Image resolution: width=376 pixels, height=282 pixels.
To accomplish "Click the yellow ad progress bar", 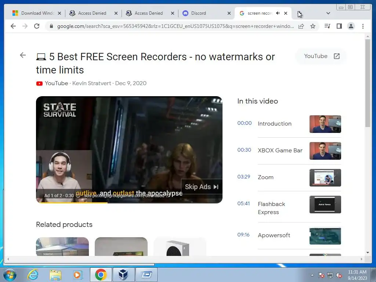I will click(x=72, y=203).
